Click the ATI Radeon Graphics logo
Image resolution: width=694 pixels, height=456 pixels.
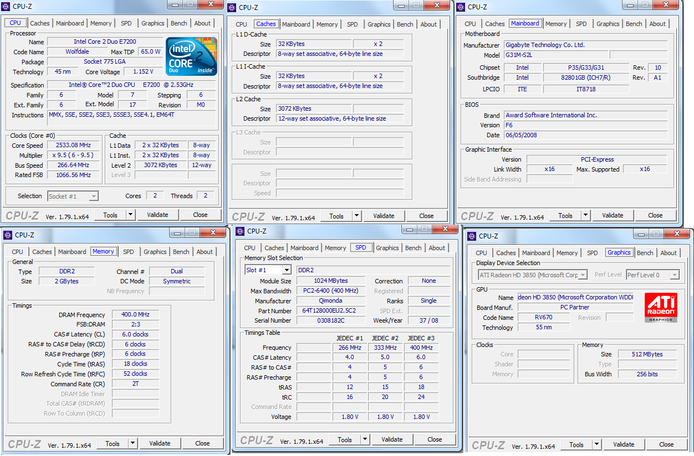point(661,308)
